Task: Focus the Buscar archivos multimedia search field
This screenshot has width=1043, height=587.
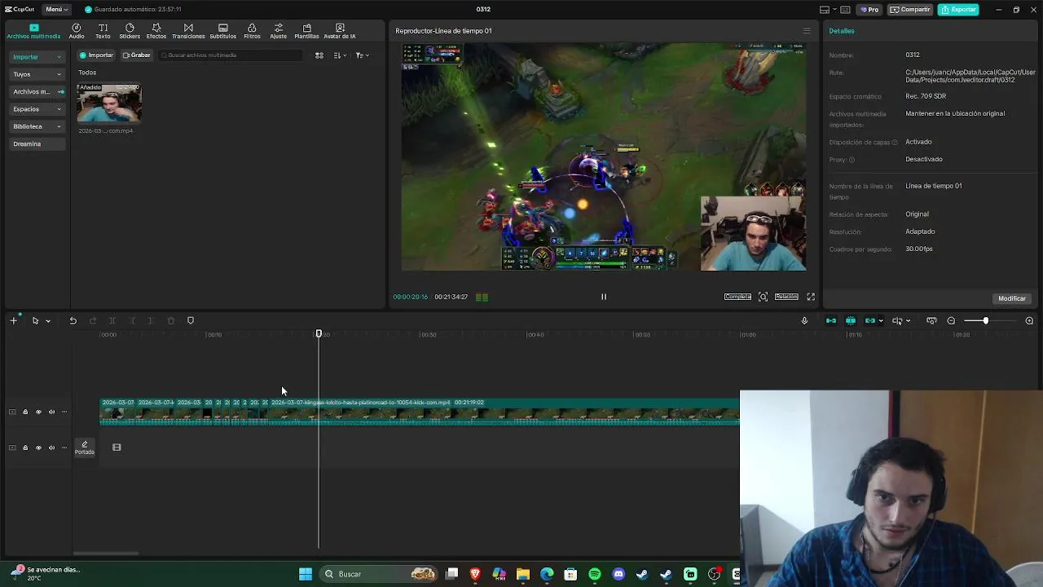Action: point(231,55)
